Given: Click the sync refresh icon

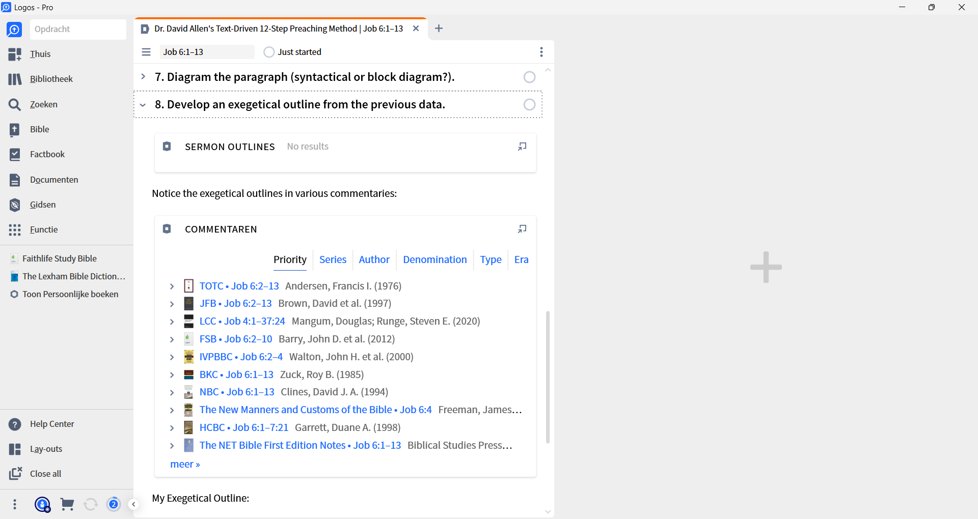Looking at the screenshot, I should click(91, 504).
